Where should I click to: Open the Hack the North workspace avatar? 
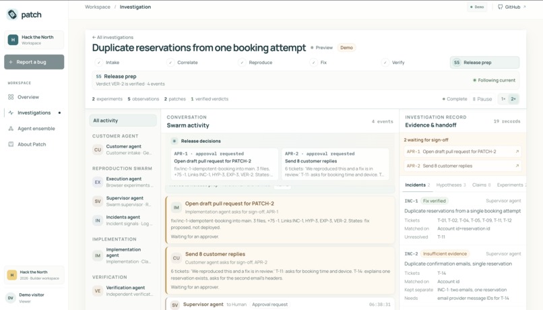point(13,40)
